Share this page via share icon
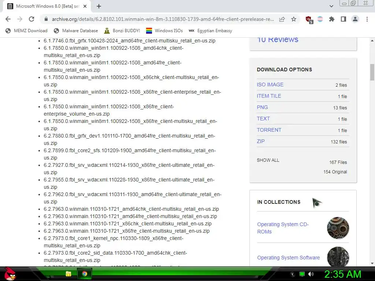The width and height of the screenshot is (375, 281). pos(282,19)
